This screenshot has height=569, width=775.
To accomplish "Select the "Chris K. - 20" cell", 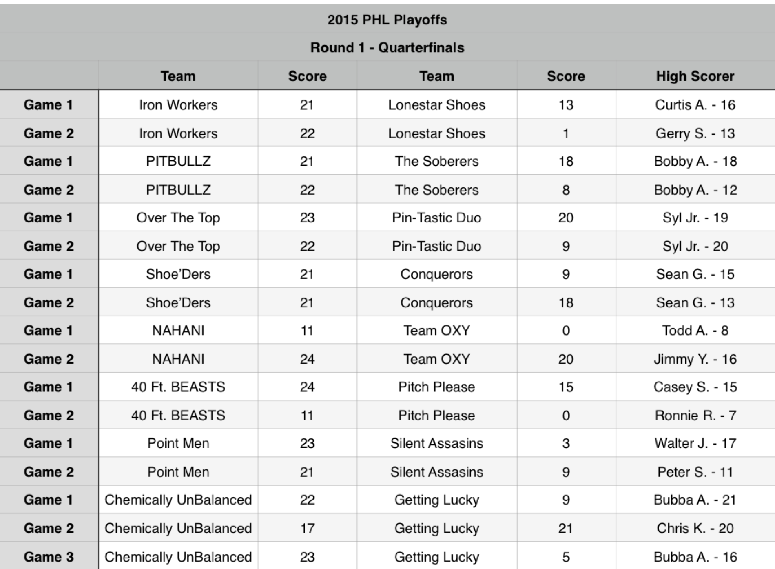I will (x=695, y=528).
